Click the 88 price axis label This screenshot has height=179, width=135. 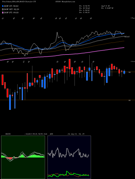click(x=129, y=100)
